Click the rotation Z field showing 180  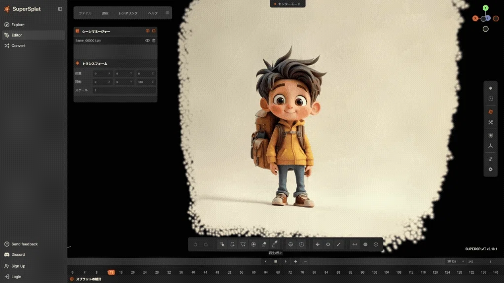[x=146, y=82]
